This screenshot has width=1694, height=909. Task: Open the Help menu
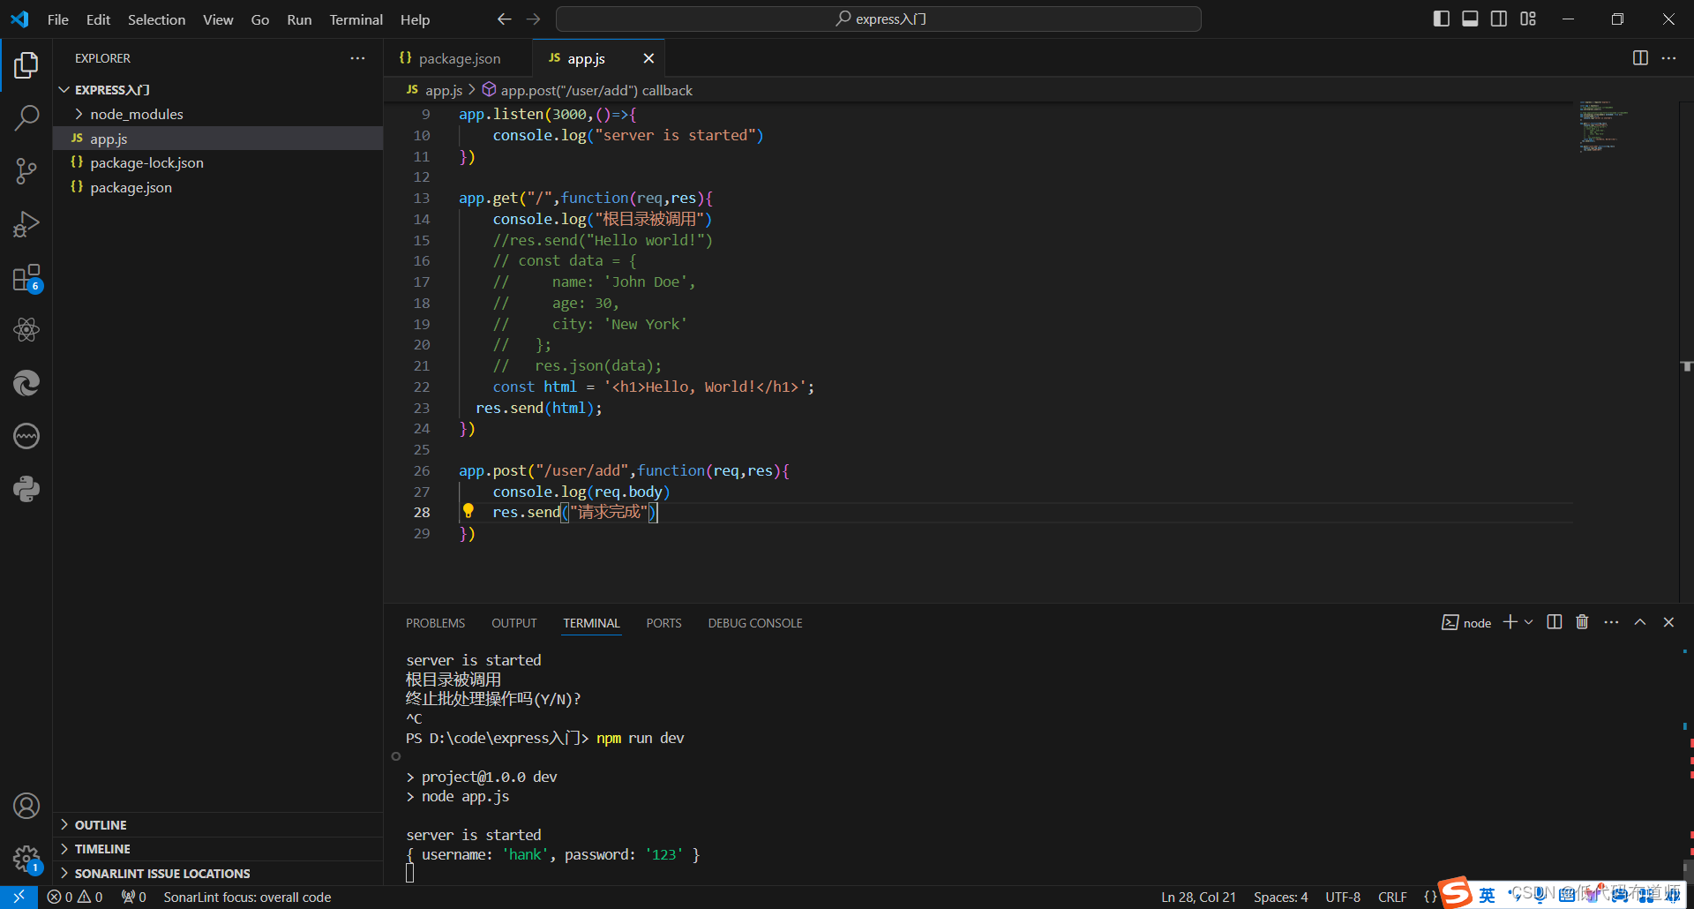point(415,19)
